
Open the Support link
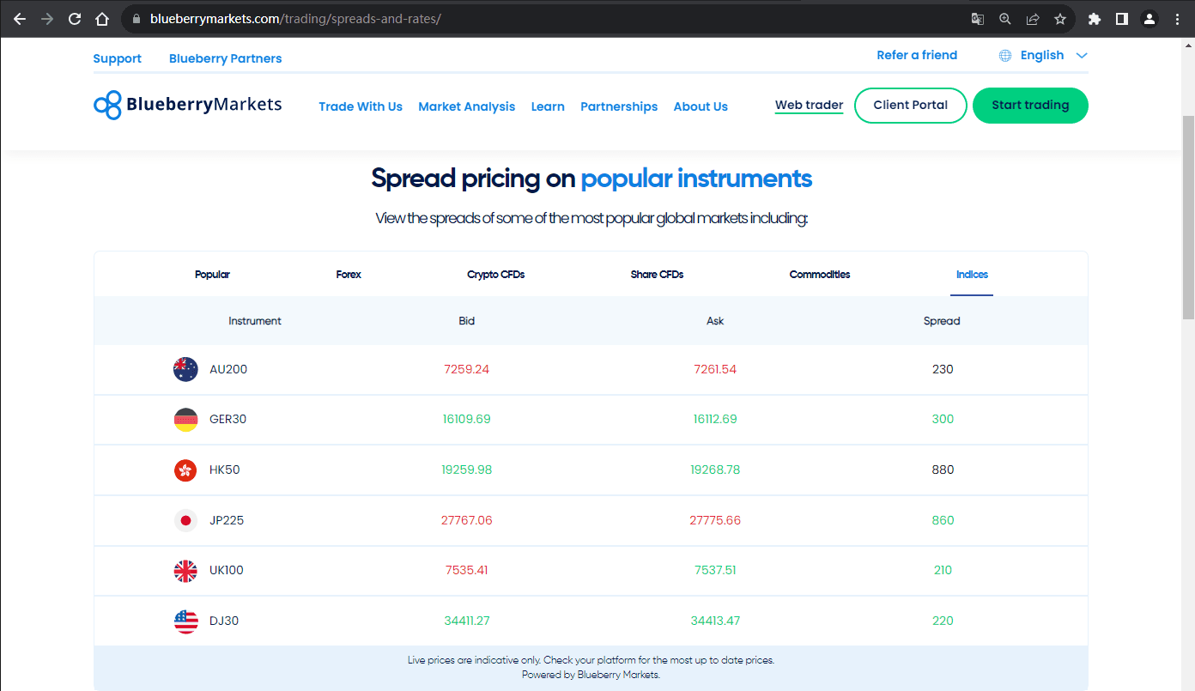pos(118,58)
